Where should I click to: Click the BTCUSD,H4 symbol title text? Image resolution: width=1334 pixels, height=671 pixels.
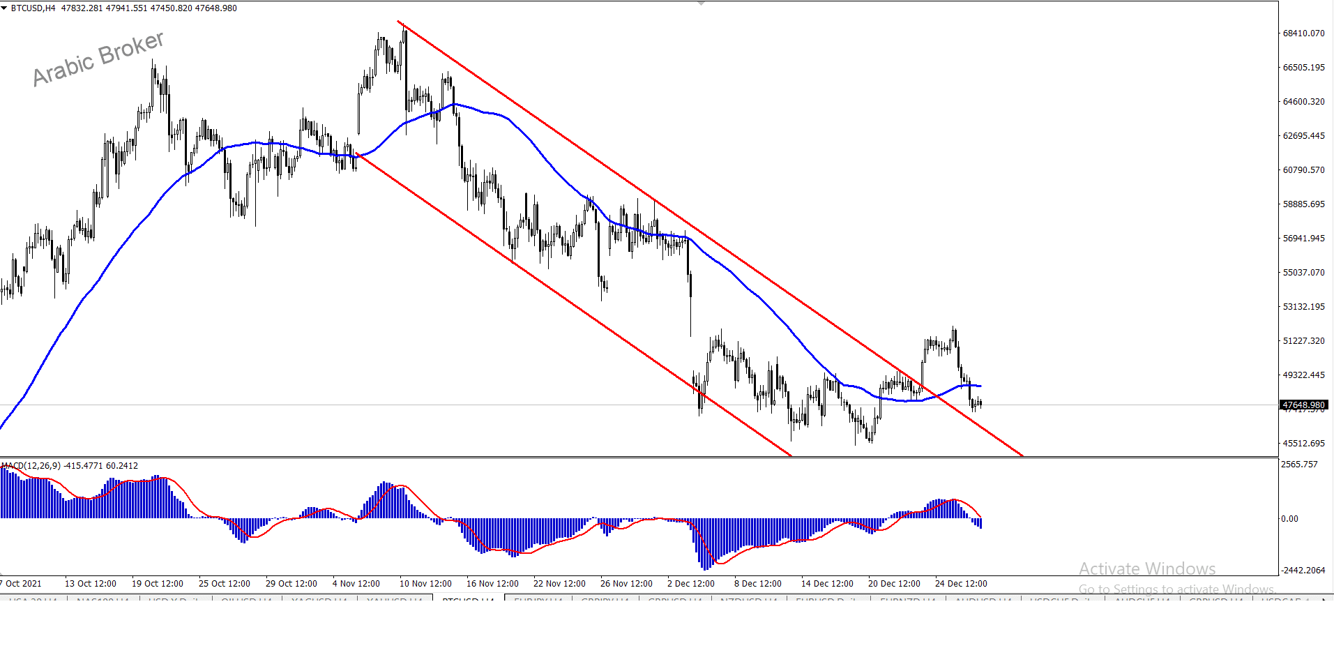point(33,8)
